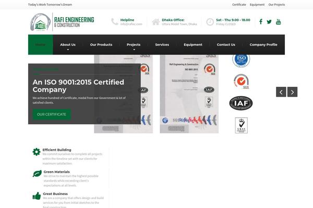
Task: Click the Efficient Building heading
Action: (57, 150)
